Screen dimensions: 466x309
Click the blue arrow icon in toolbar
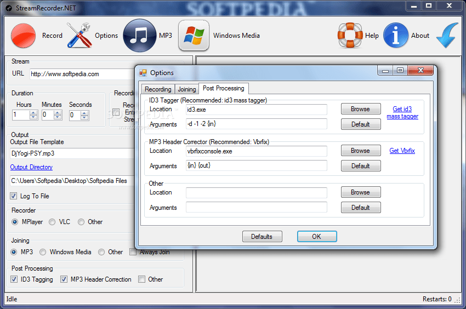click(447, 36)
